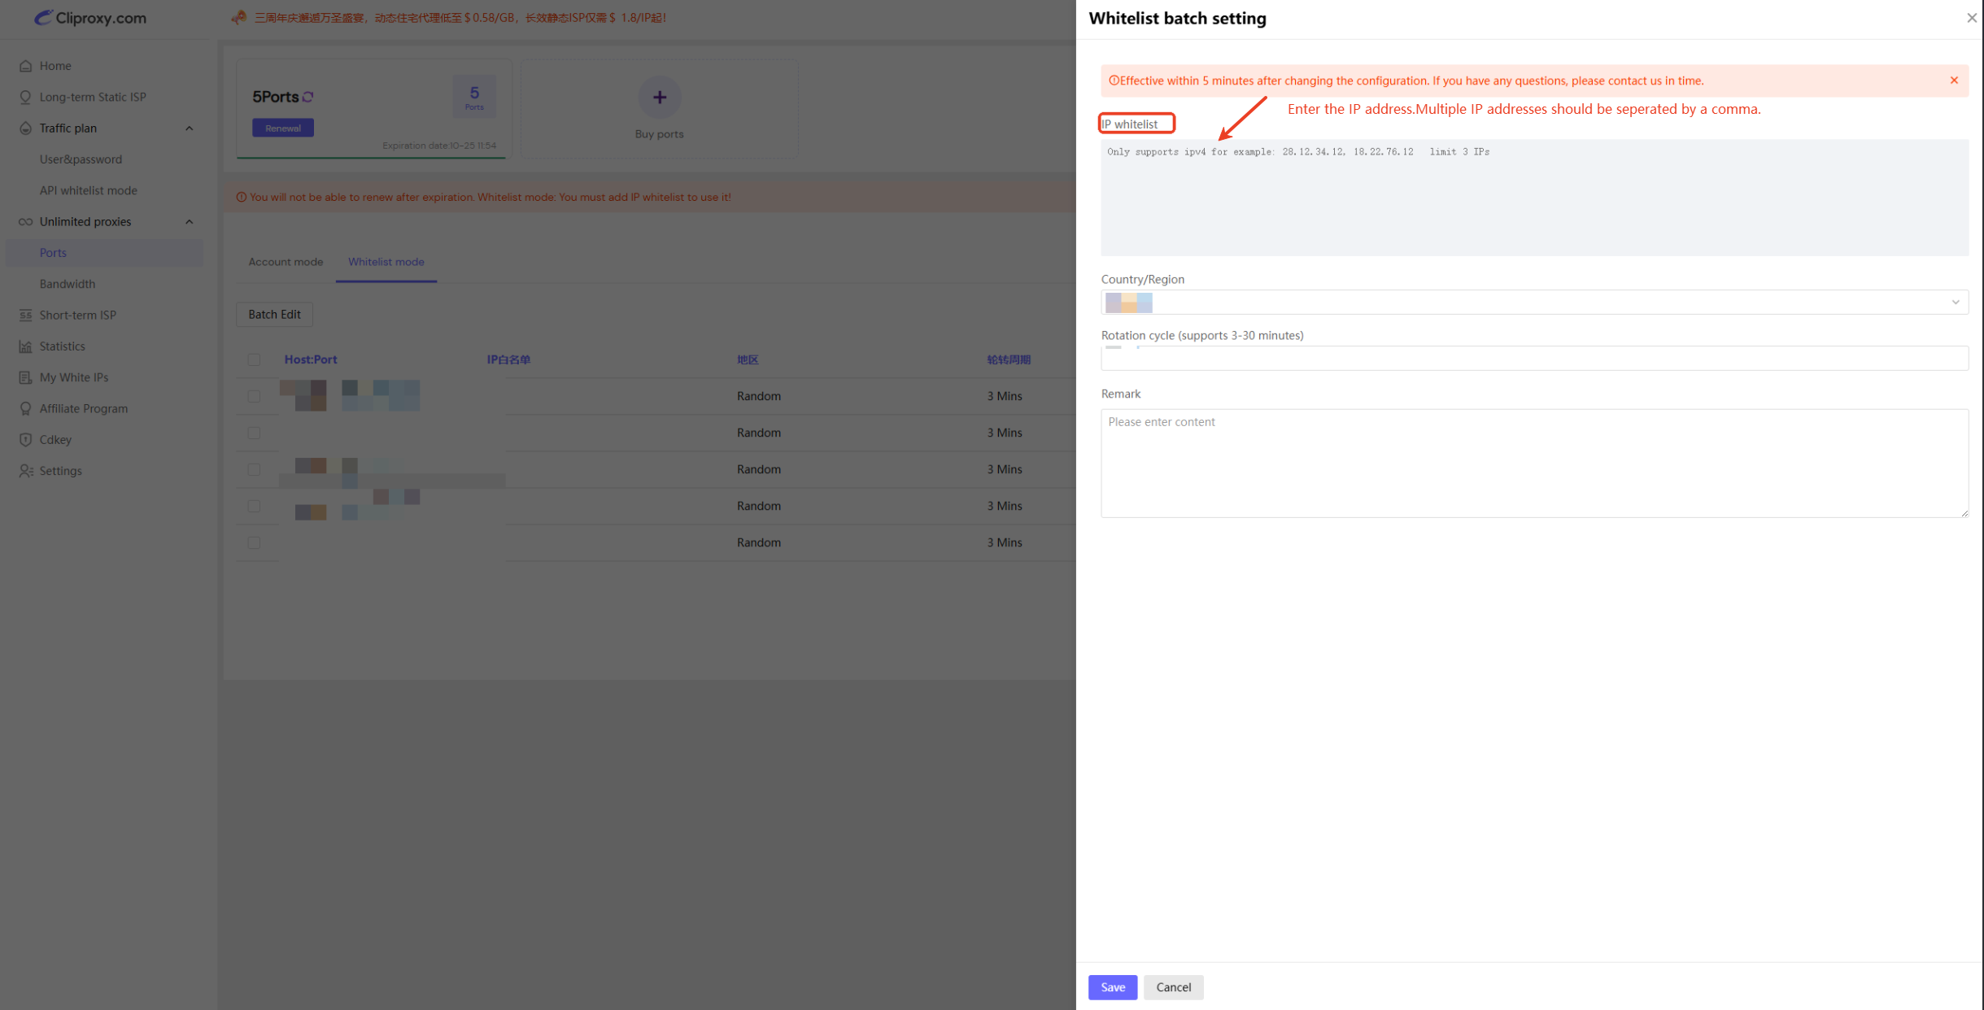The image size is (1984, 1010).
Task: Click the Cdkey shield icon
Action: (x=25, y=440)
